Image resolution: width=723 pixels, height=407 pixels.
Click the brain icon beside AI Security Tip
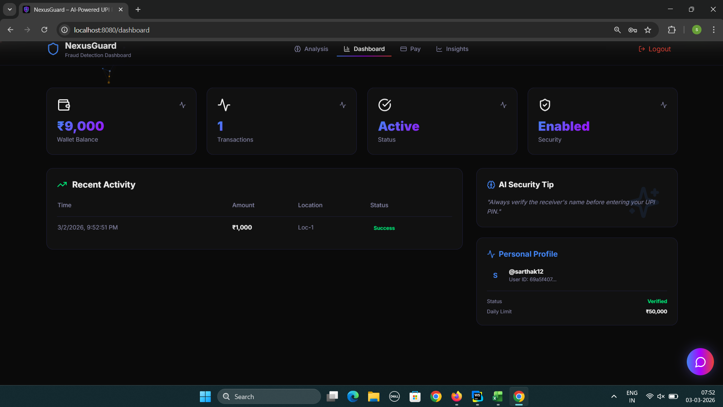[491, 185]
